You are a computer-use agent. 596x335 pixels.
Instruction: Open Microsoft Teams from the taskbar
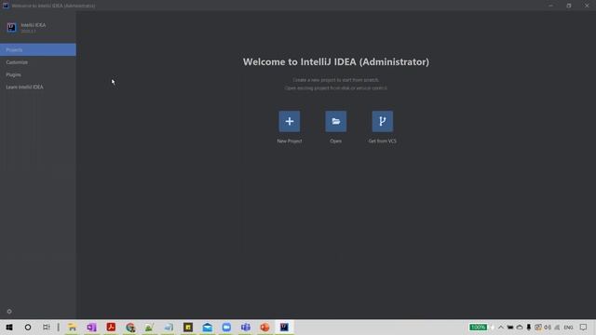(x=246, y=327)
